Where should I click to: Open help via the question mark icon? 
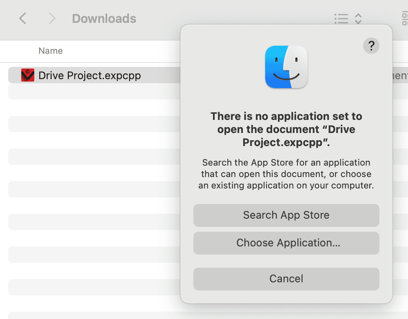point(371,46)
